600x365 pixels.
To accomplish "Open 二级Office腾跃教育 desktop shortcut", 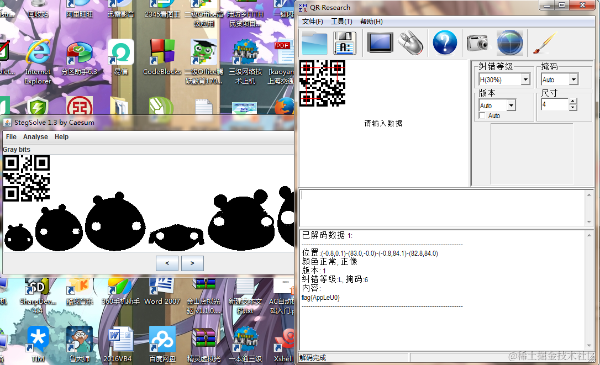I will (204, 62).
